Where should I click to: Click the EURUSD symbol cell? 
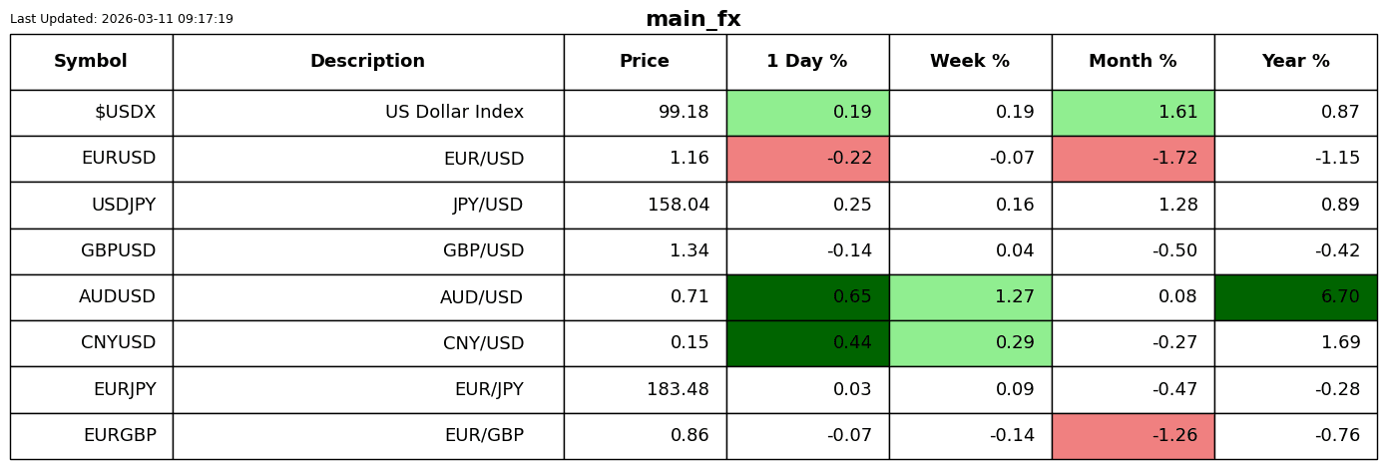pos(91,159)
